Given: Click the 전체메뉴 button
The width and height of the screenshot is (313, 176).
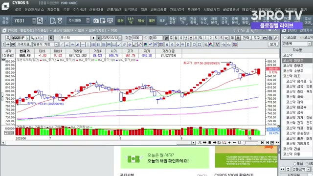Looking at the screenshot, I should pyautogui.click(x=5, y=21).
